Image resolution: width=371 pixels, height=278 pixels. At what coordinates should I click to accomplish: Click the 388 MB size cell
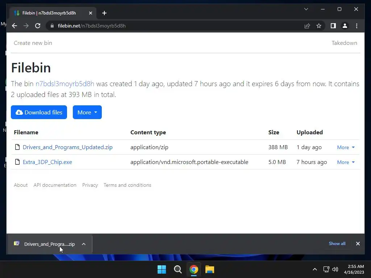pos(278,147)
